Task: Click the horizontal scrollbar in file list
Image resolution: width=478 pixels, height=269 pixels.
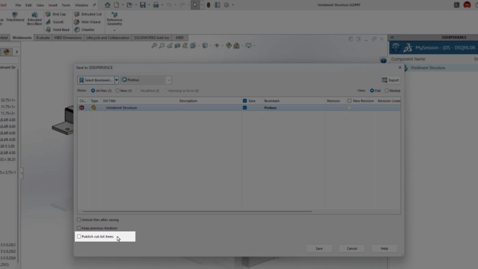Action: [197, 211]
